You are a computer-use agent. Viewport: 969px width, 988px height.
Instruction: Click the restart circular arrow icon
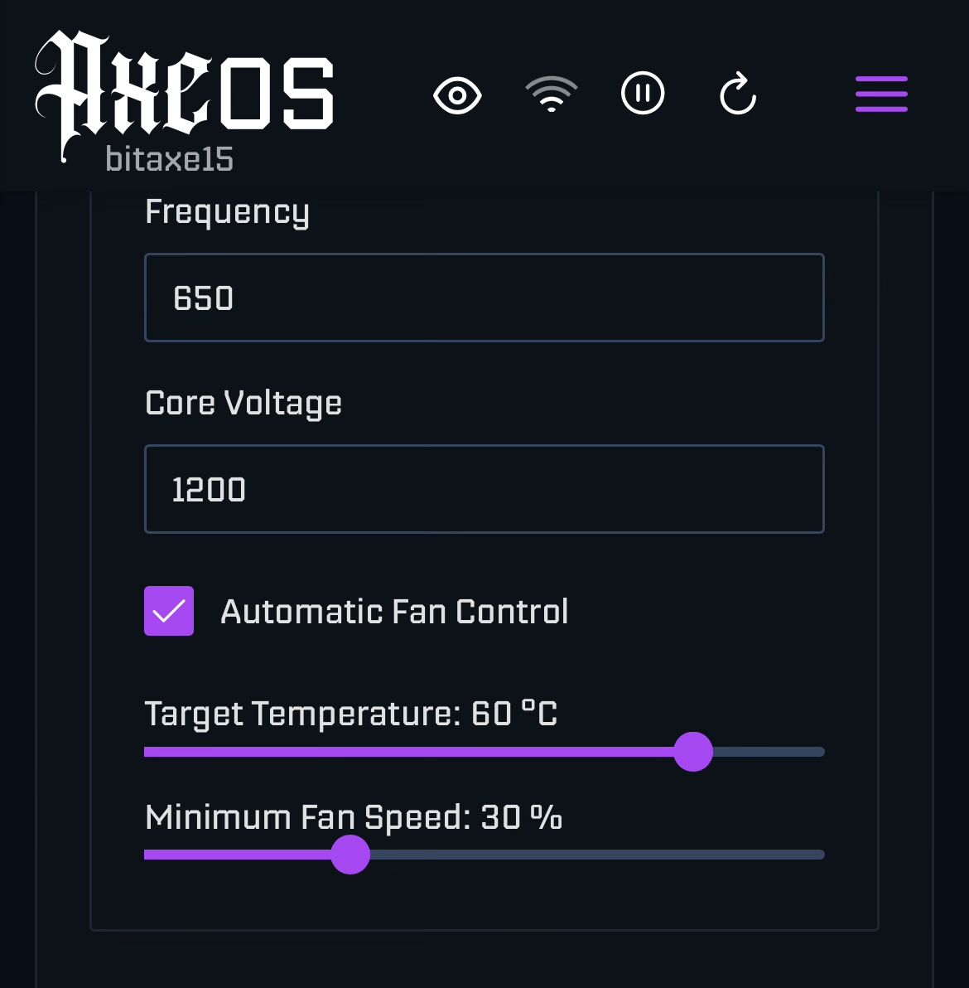[737, 94]
